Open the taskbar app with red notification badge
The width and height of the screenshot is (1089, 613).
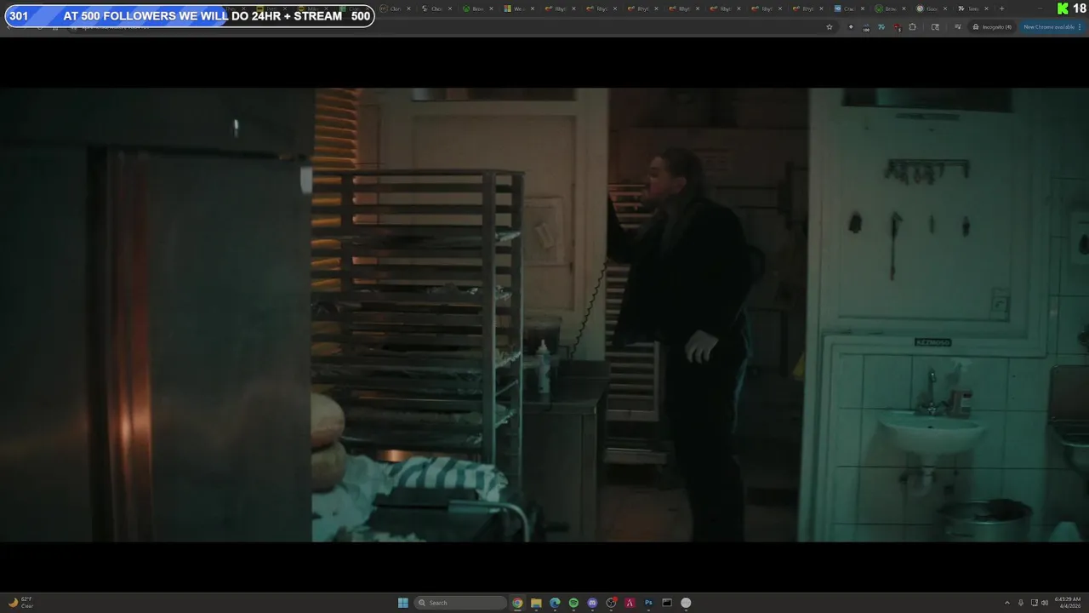click(x=611, y=603)
